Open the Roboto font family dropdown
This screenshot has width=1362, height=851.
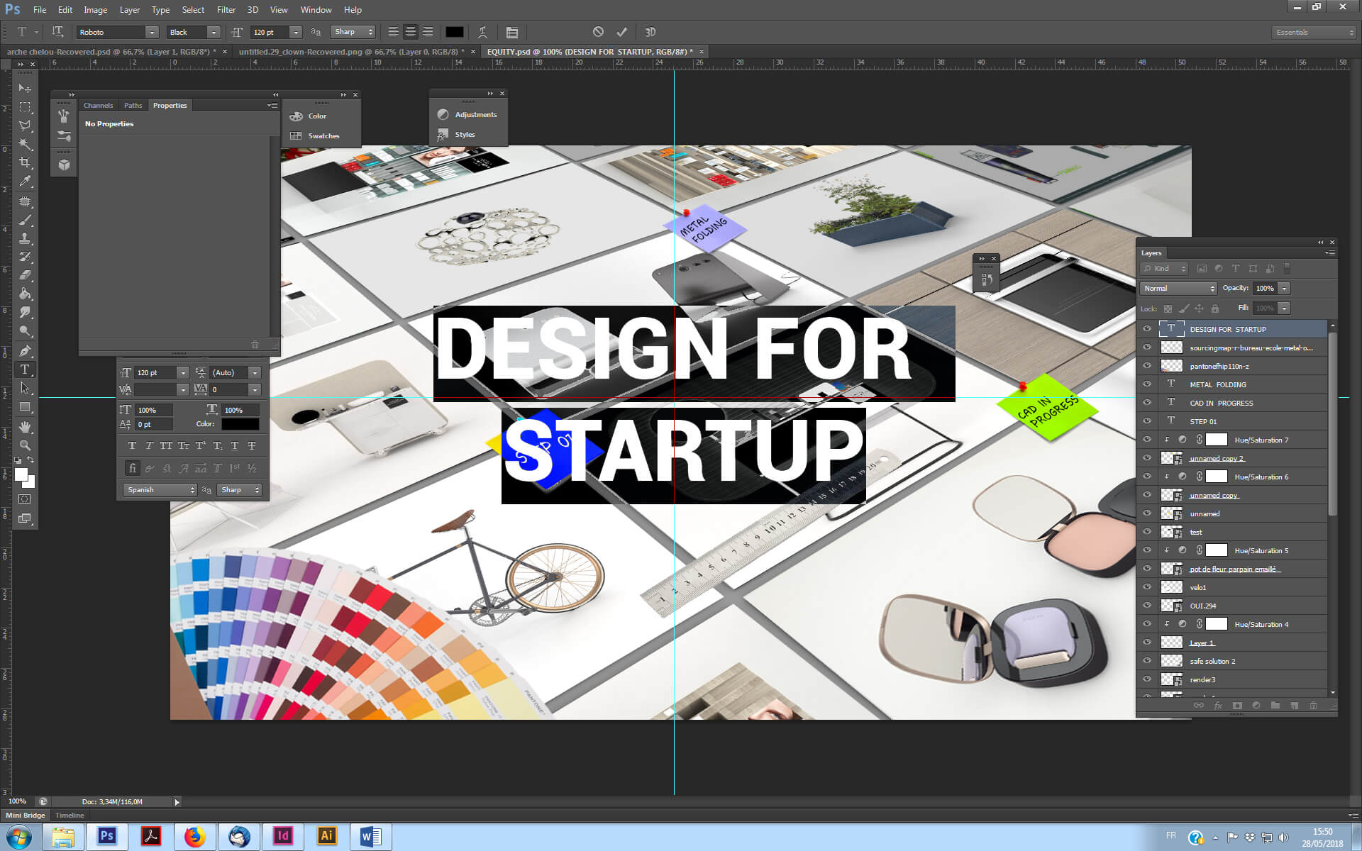point(152,32)
